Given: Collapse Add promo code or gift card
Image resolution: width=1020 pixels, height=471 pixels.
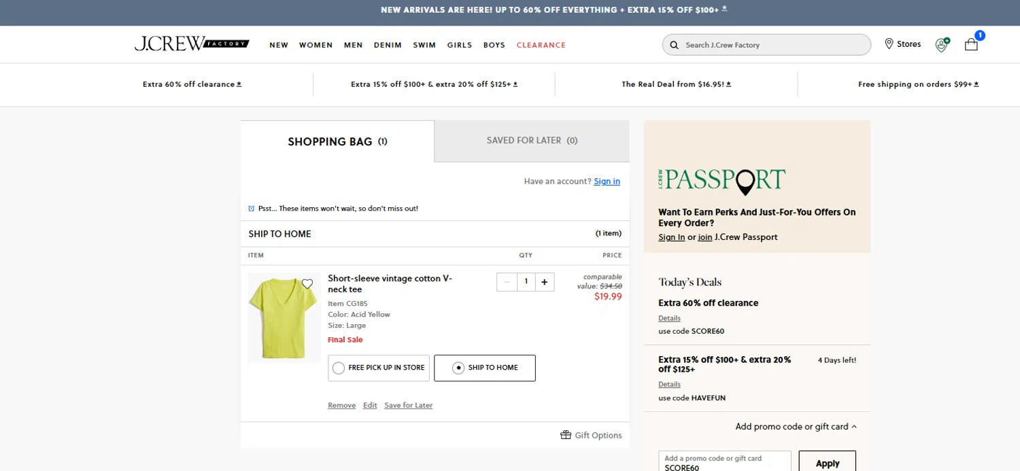Looking at the screenshot, I should pyautogui.click(x=796, y=427).
